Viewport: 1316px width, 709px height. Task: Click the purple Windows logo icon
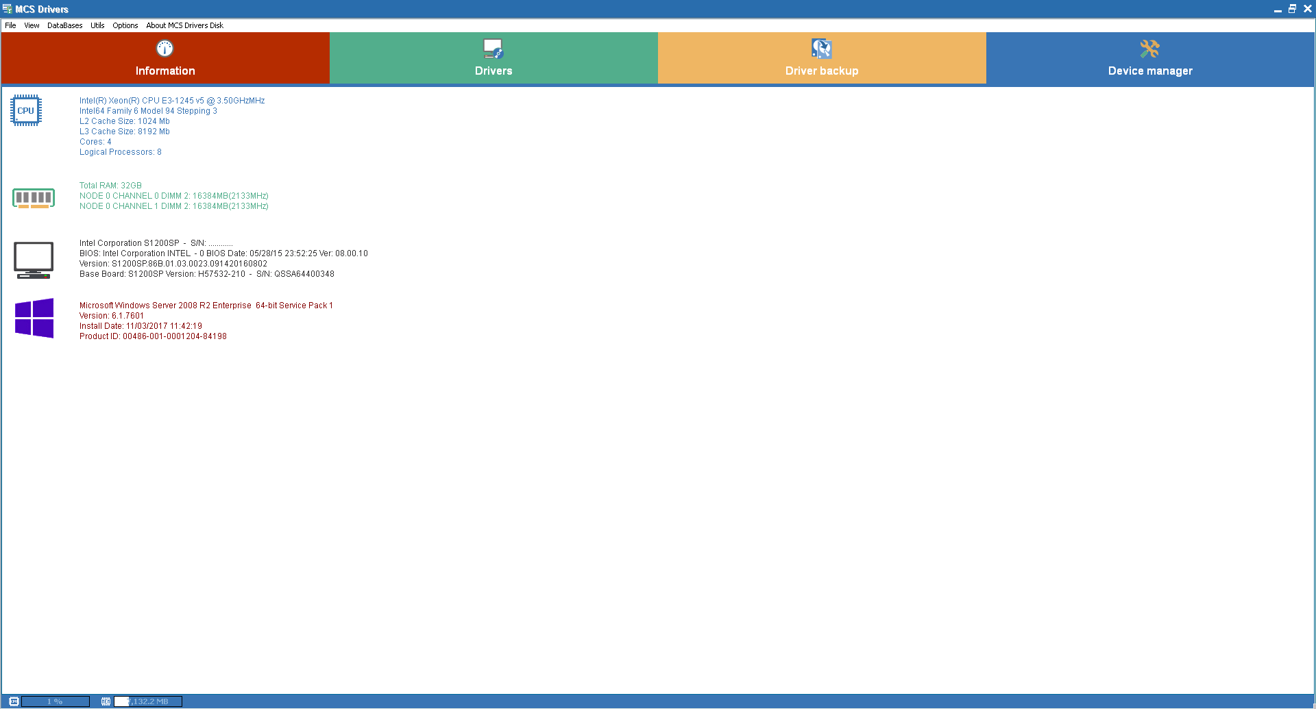pos(34,318)
